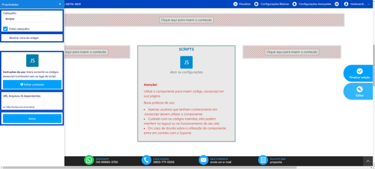375x169 pixels.
Task: Open Configurações Básicas gear icon
Action: (256, 4)
